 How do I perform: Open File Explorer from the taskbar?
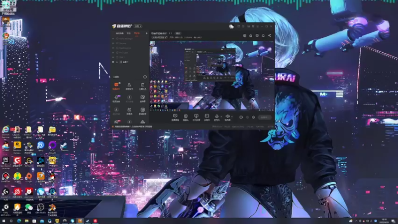click(x=27, y=221)
